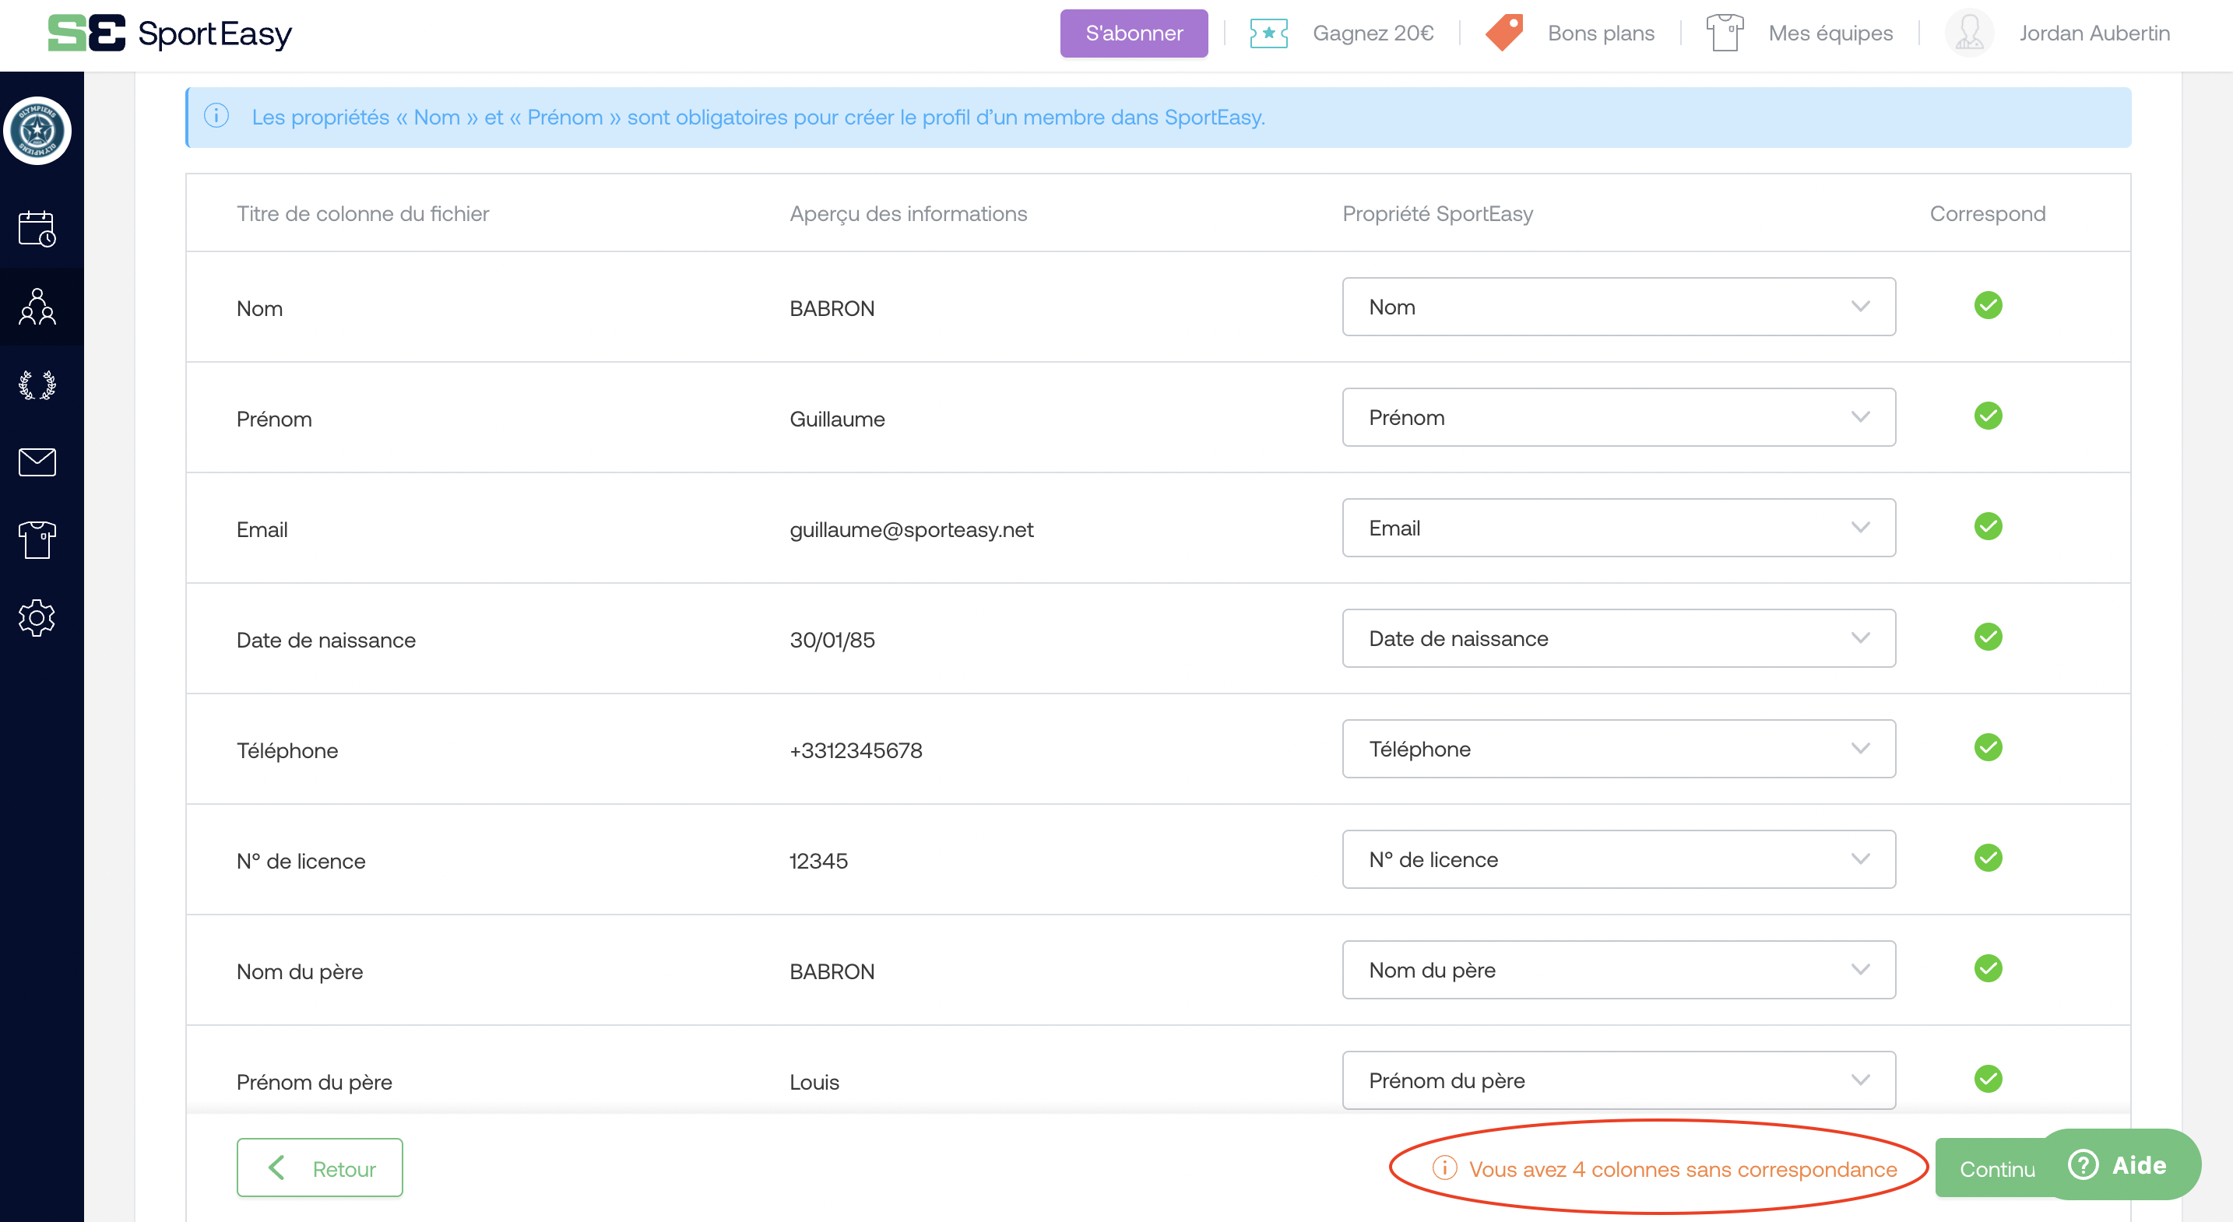2233x1222 pixels.
Task: Click the green check for Email row
Action: [x=1988, y=527]
